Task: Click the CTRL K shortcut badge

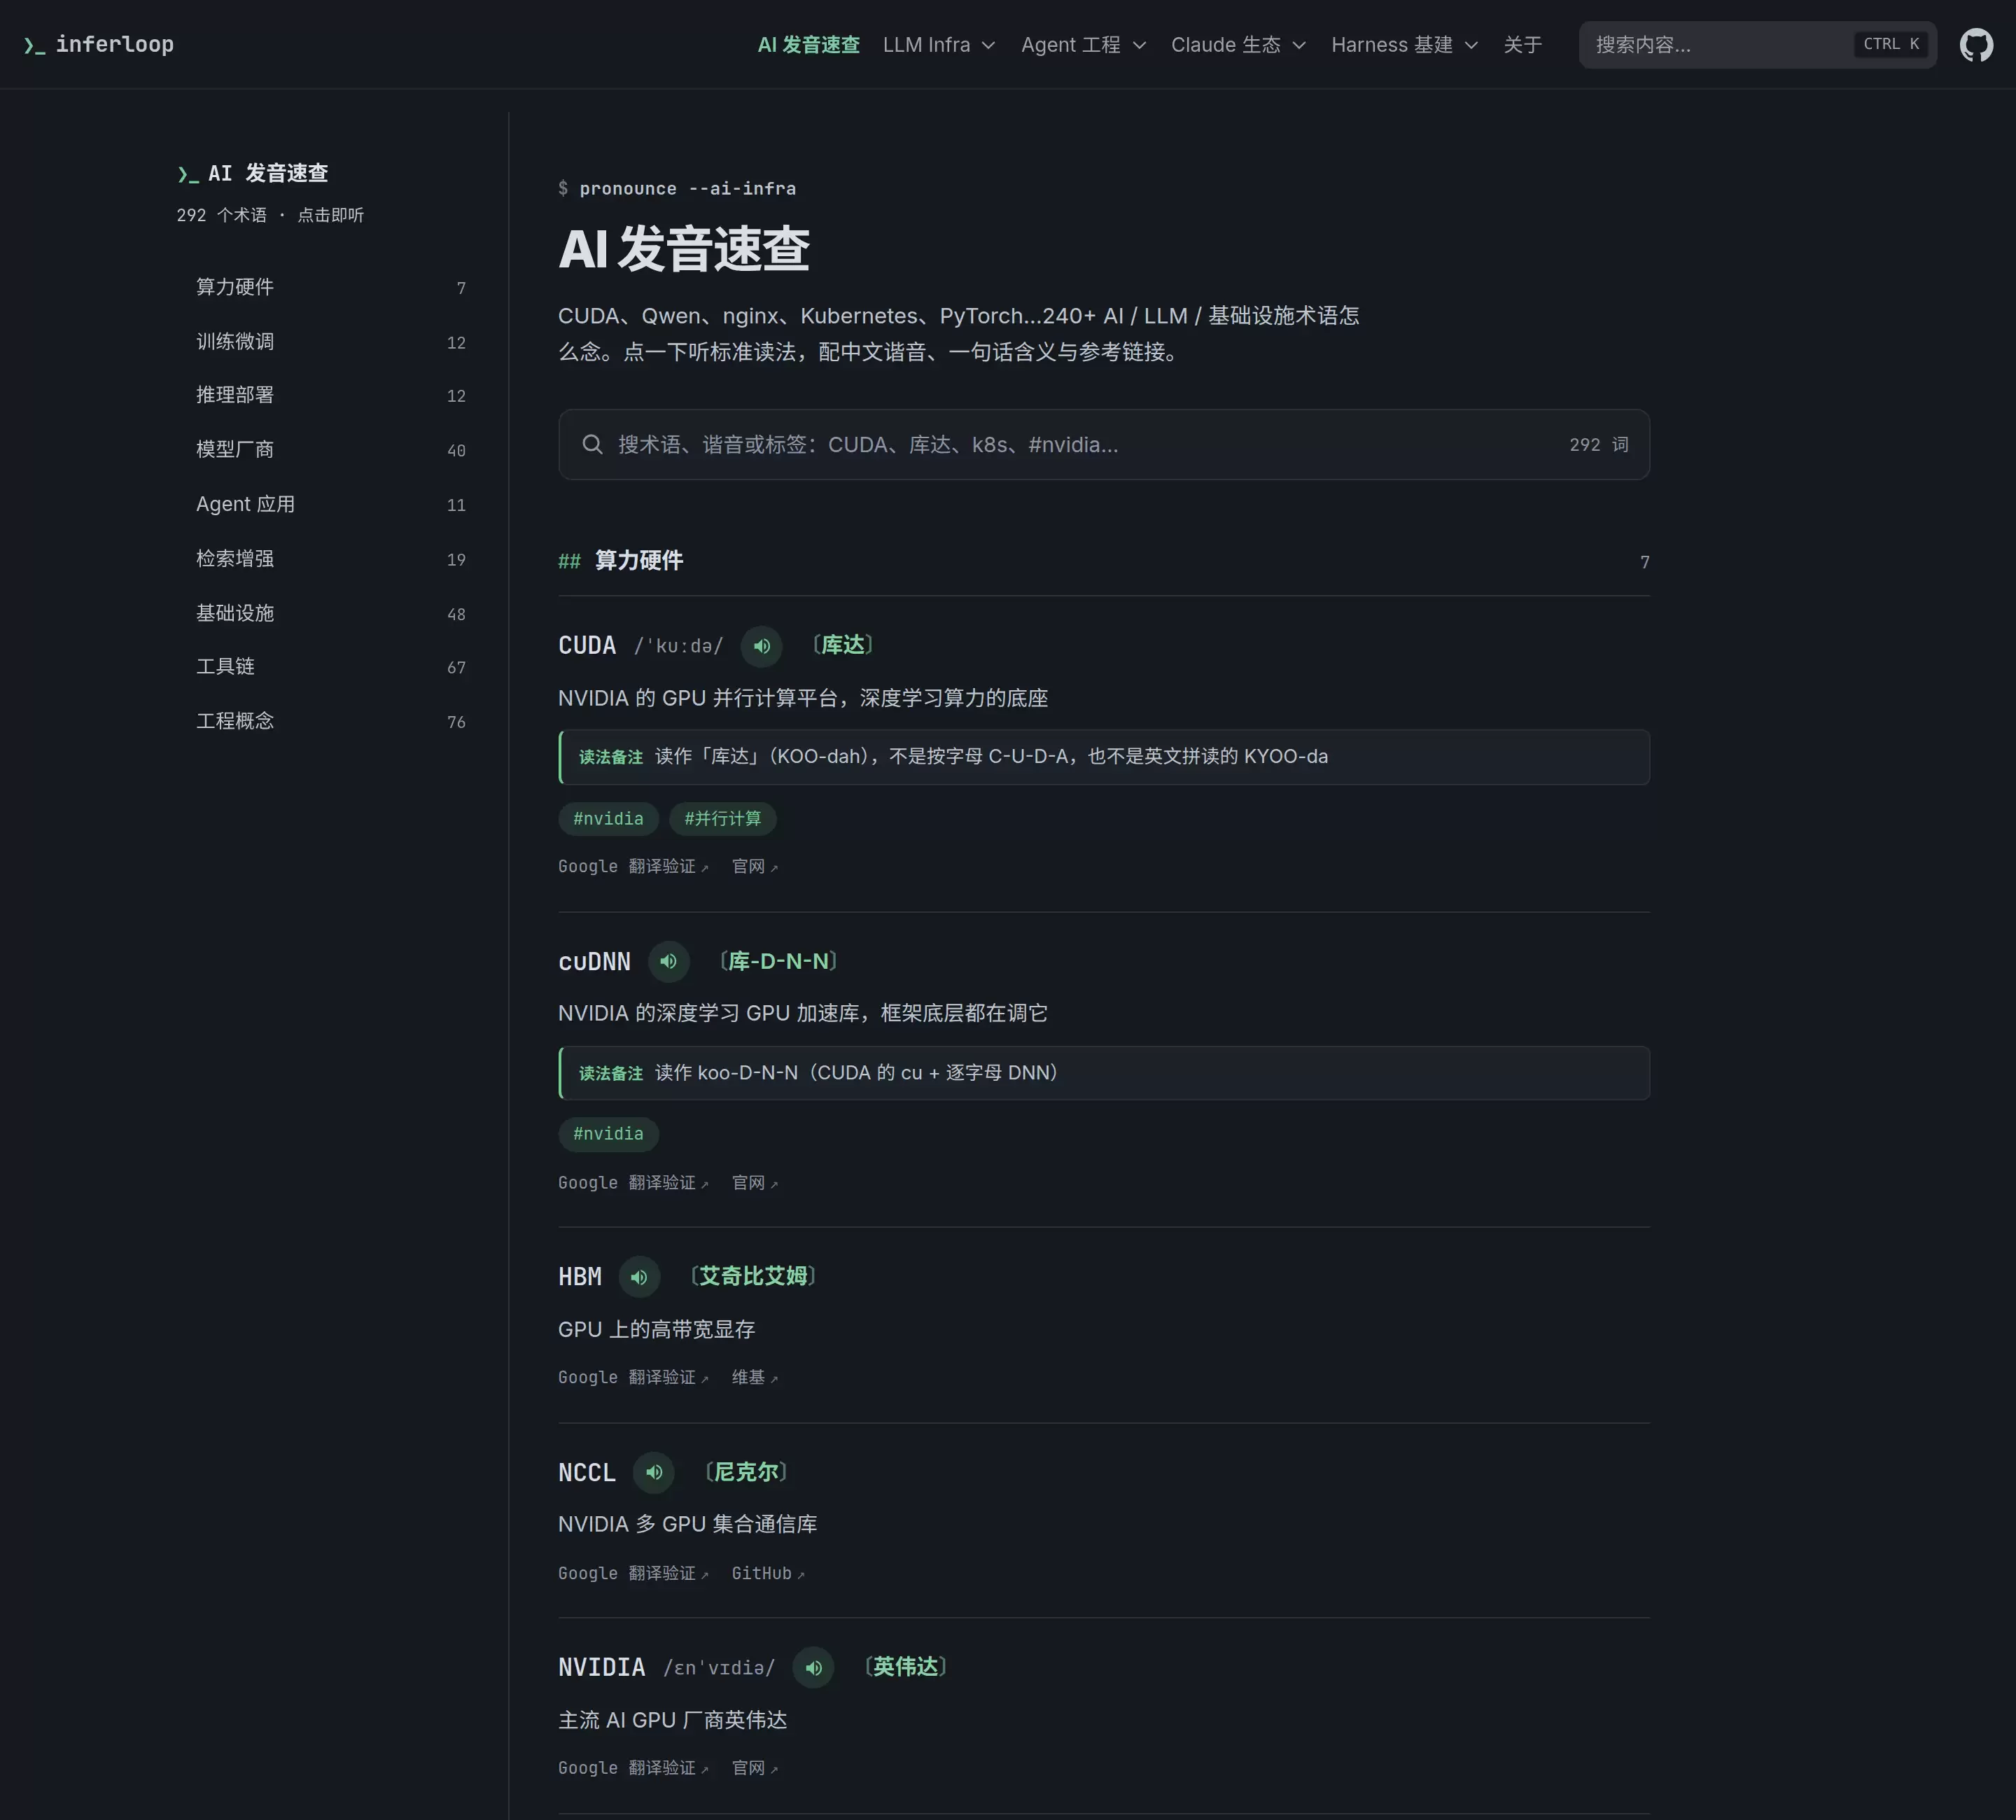Action: (x=1891, y=44)
